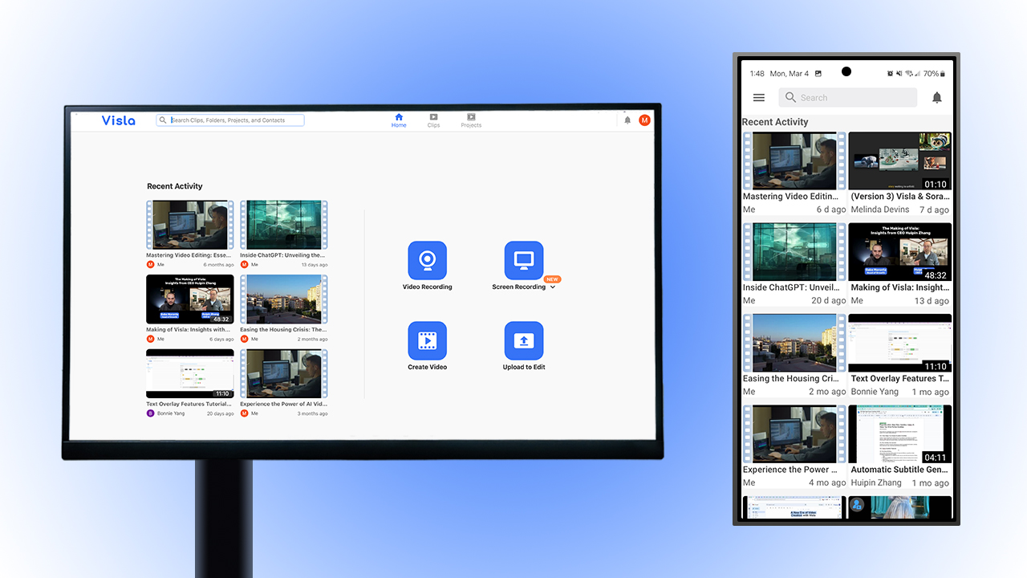Open phone thumbnail for (Version 3) Visla & Sora
1027x578 pixels.
(900, 161)
